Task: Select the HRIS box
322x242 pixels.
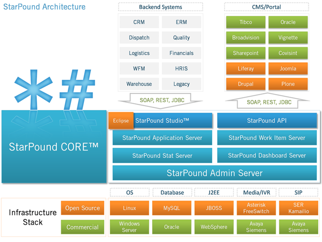Action: (182, 69)
